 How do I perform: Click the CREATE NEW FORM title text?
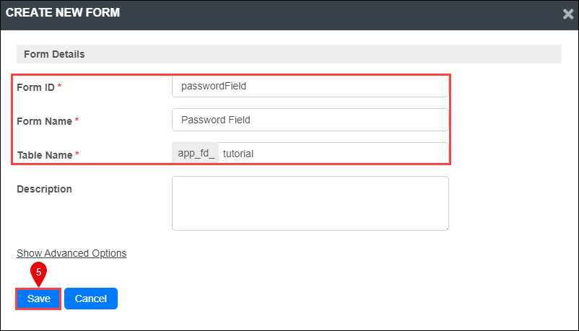click(x=63, y=12)
